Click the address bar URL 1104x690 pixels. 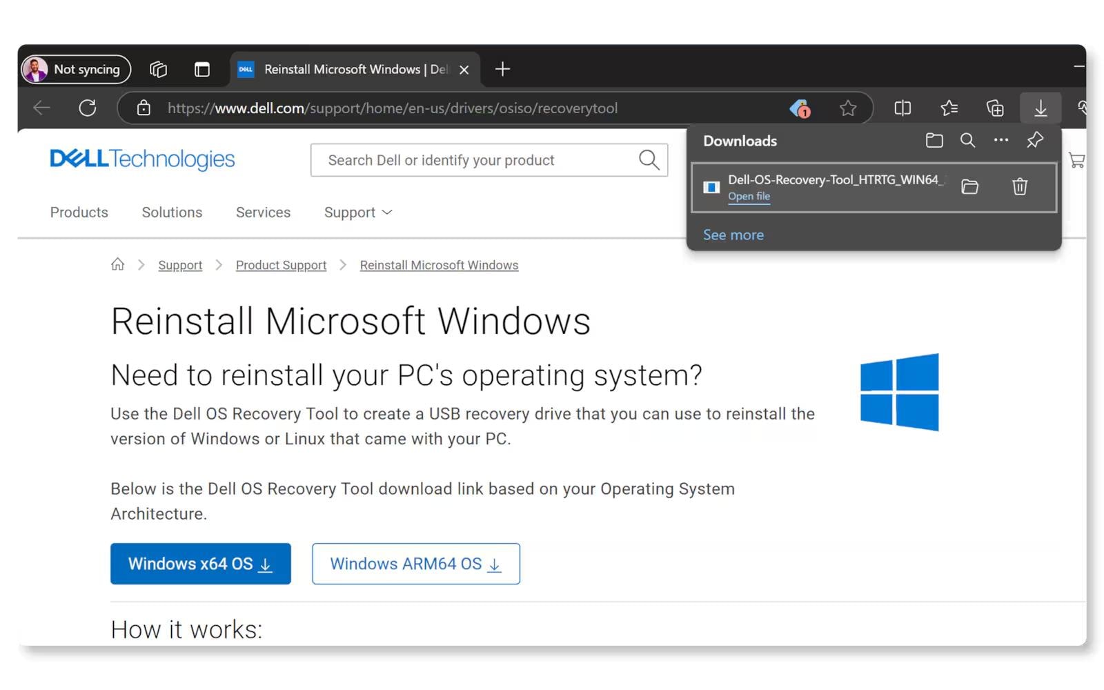393,108
